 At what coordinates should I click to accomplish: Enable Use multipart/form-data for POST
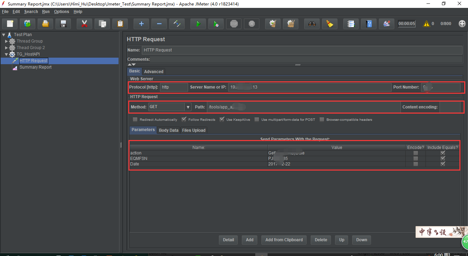[x=257, y=119]
